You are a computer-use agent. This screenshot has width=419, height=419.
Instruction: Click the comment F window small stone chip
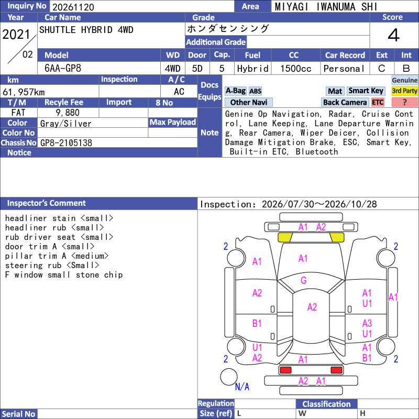[63, 274]
